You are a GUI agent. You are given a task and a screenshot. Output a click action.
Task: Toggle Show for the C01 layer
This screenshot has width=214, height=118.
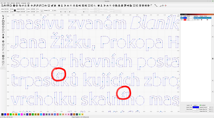[x=207, y=18]
